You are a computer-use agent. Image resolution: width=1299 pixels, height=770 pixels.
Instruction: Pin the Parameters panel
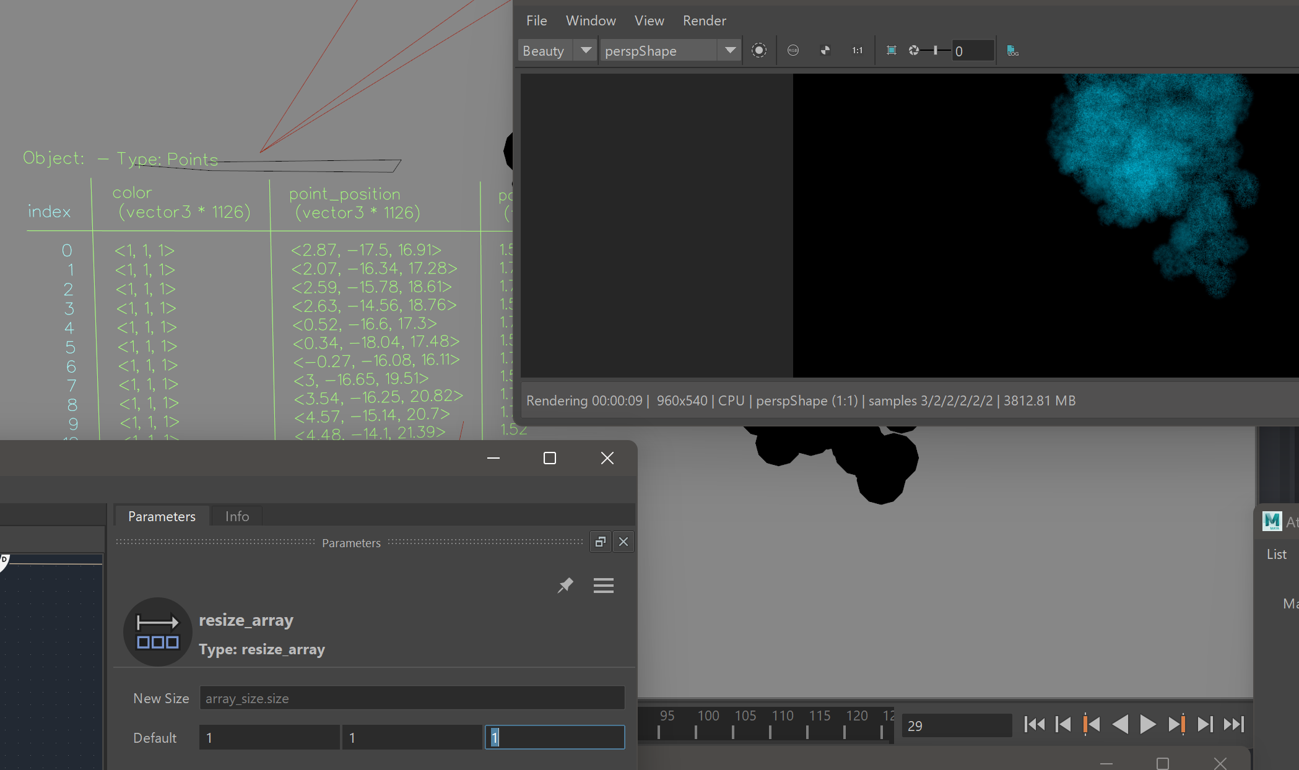[x=565, y=586]
